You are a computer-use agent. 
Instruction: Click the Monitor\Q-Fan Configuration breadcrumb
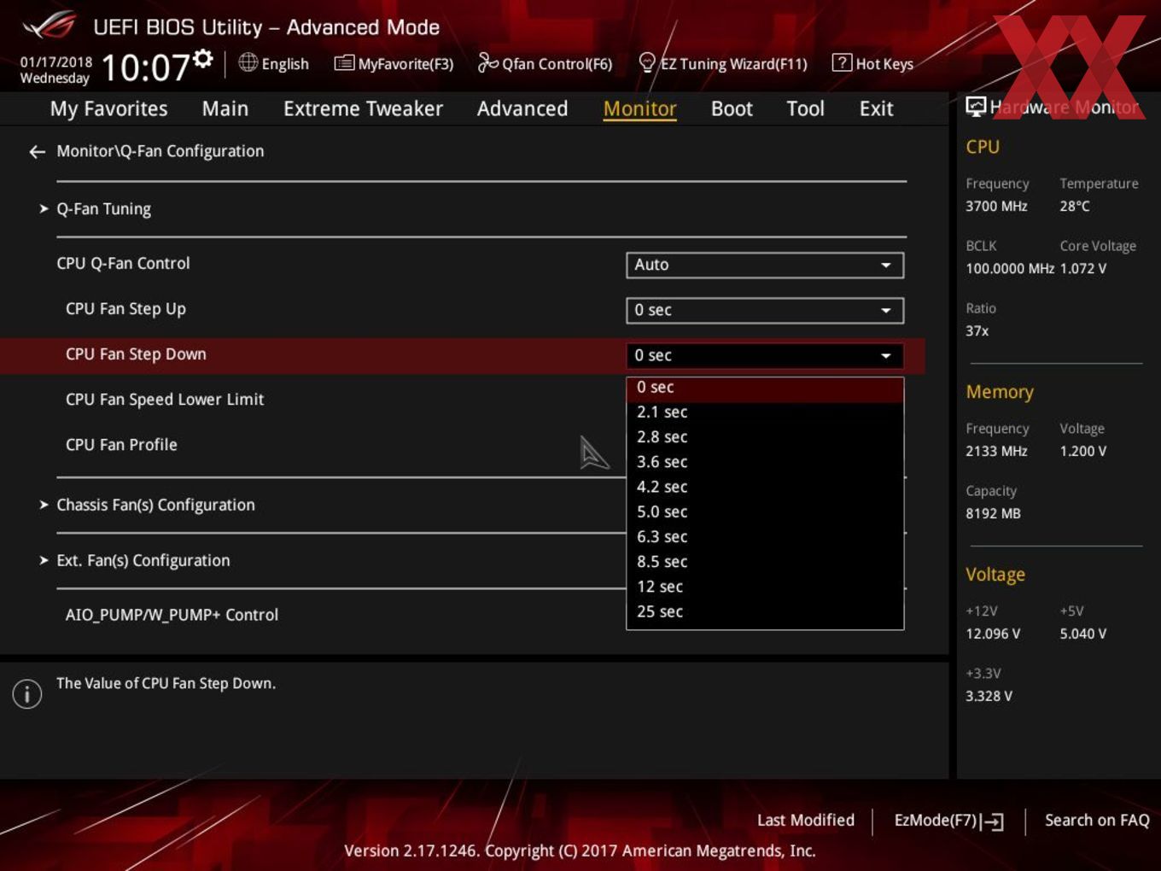pos(160,151)
